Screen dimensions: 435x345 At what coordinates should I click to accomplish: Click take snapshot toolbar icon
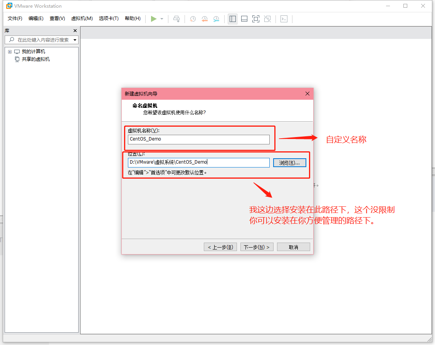coord(193,19)
